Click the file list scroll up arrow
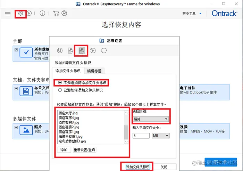Viewport: 243px width, 171px height. tap(126, 113)
